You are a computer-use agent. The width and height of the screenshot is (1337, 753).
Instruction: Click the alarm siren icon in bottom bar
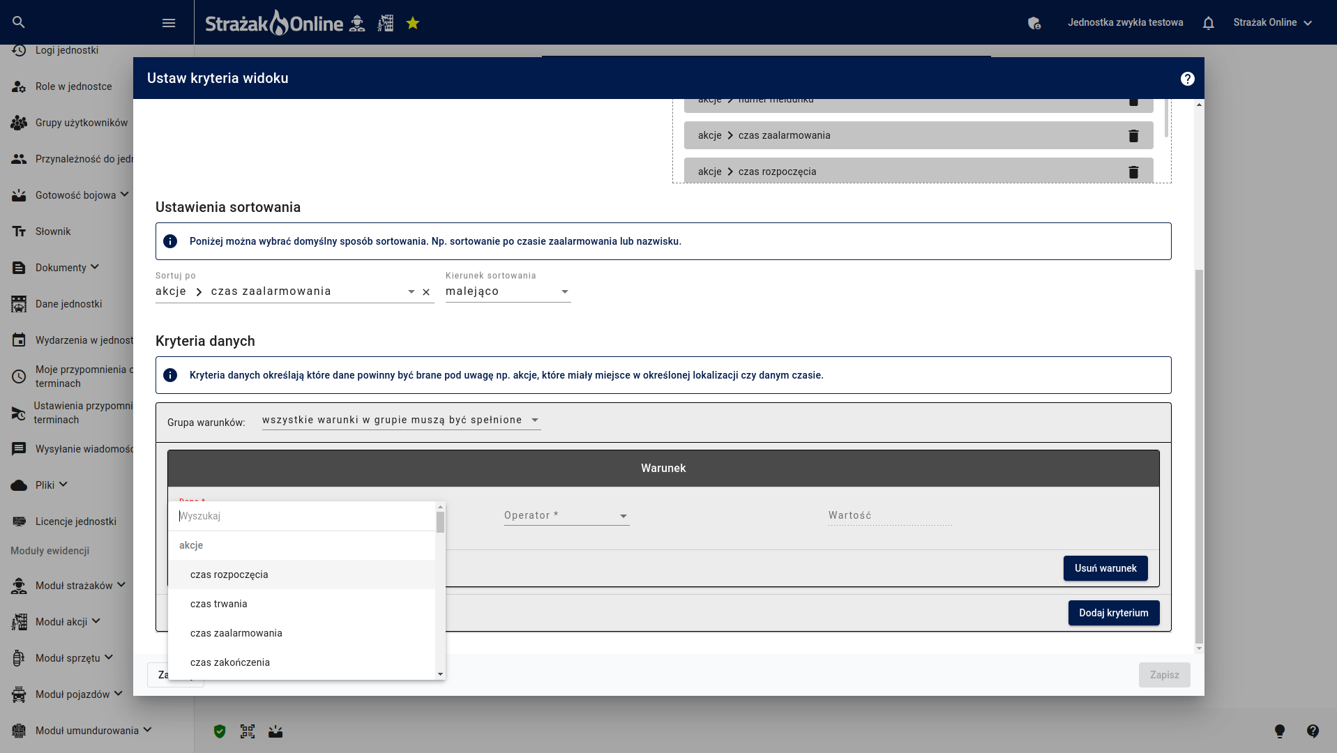[275, 731]
